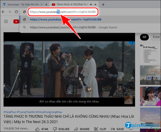Image resolution: width=161 pixels, height=132 pixels.
Task: Click the #TruongThaoNhi hashtag
Action: click(x=26, y=112)
